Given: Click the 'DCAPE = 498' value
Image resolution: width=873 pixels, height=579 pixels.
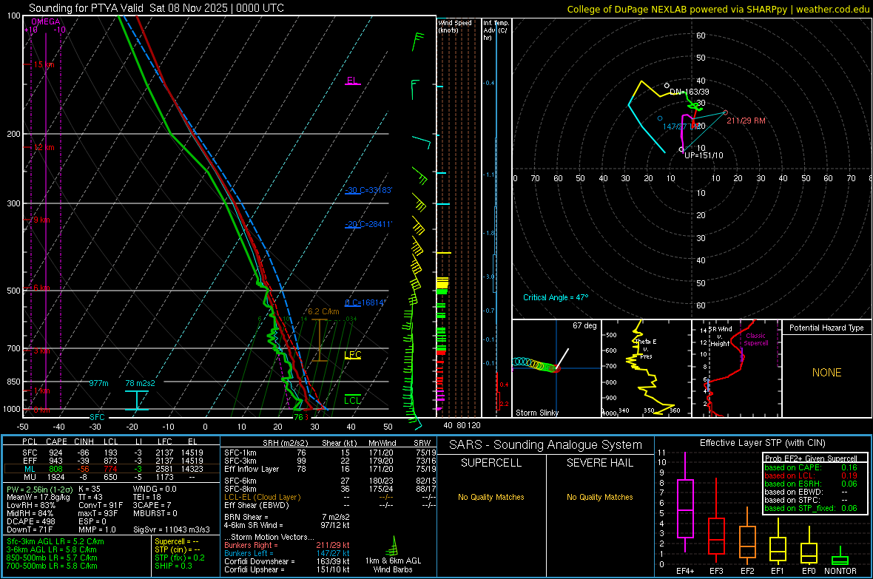Looking at the screenshot, I should click(30, 521).
